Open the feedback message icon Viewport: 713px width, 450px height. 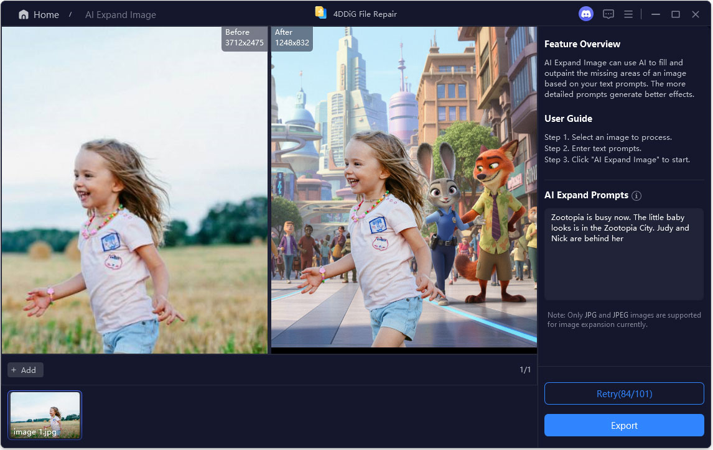click(608, 13)
